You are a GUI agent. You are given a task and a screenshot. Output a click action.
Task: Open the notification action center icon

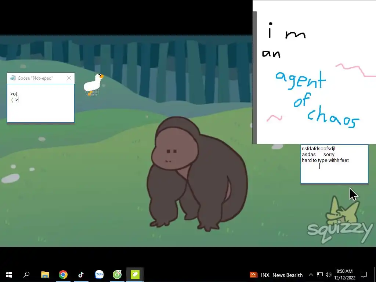[x=364, y=275]
